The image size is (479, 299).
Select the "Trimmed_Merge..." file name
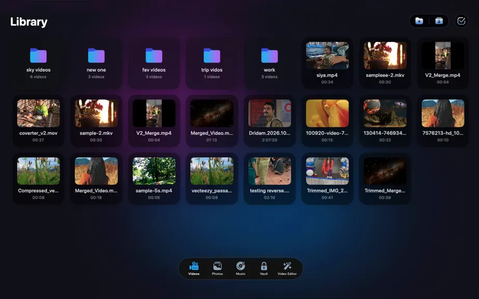[385, 191]
